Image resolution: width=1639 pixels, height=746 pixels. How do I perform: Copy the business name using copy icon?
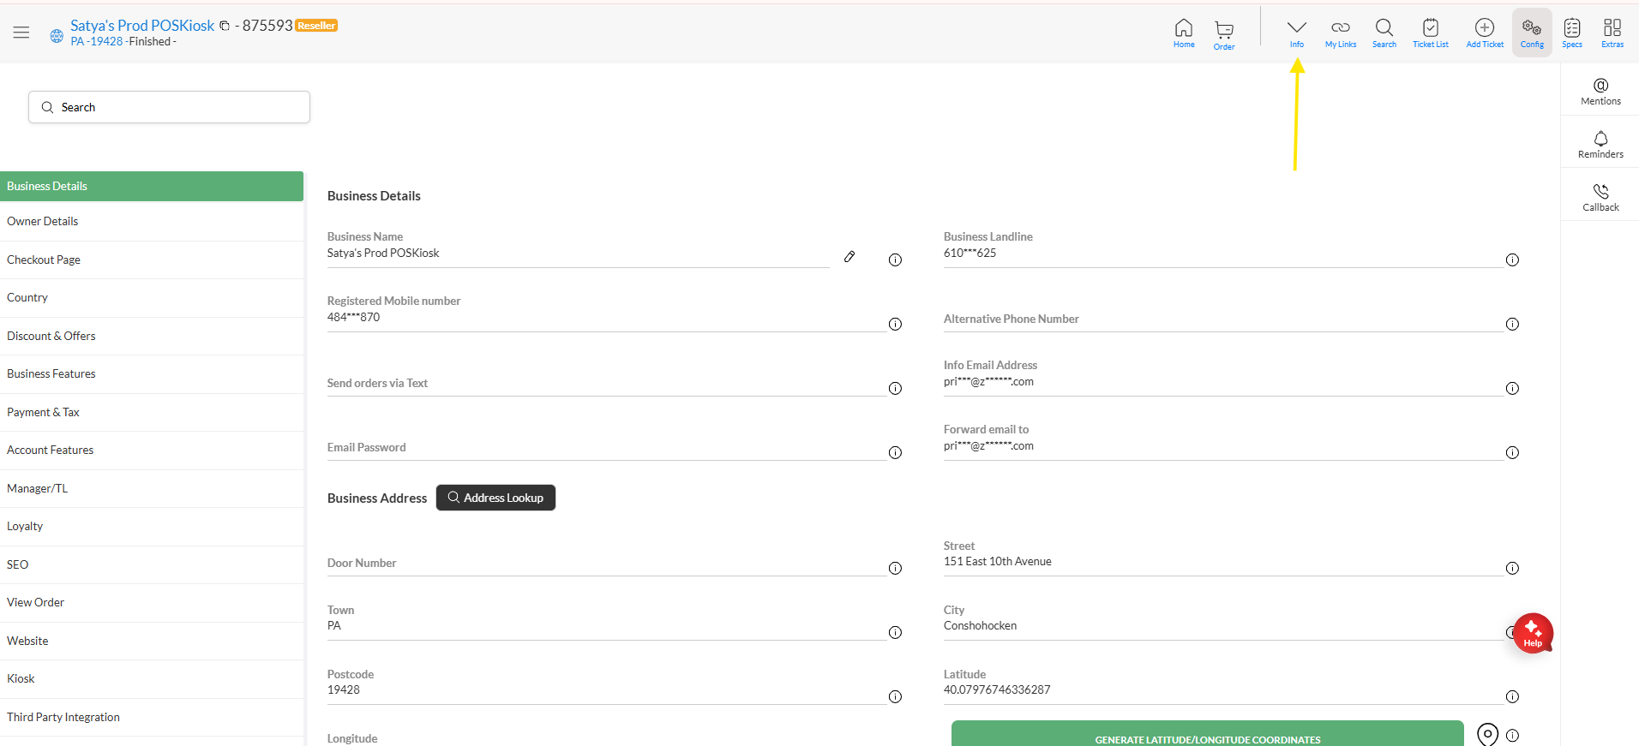(x=225, y=26)
